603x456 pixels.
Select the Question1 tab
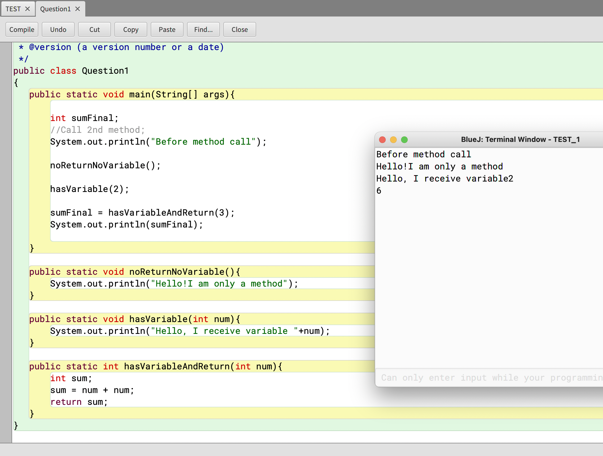coord(55,9)
